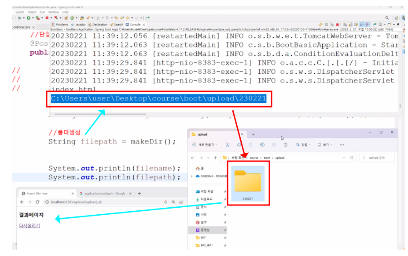Open the Help menu
Image resolution: width=408 pixels, height=256 pixels.
[65, 12]
